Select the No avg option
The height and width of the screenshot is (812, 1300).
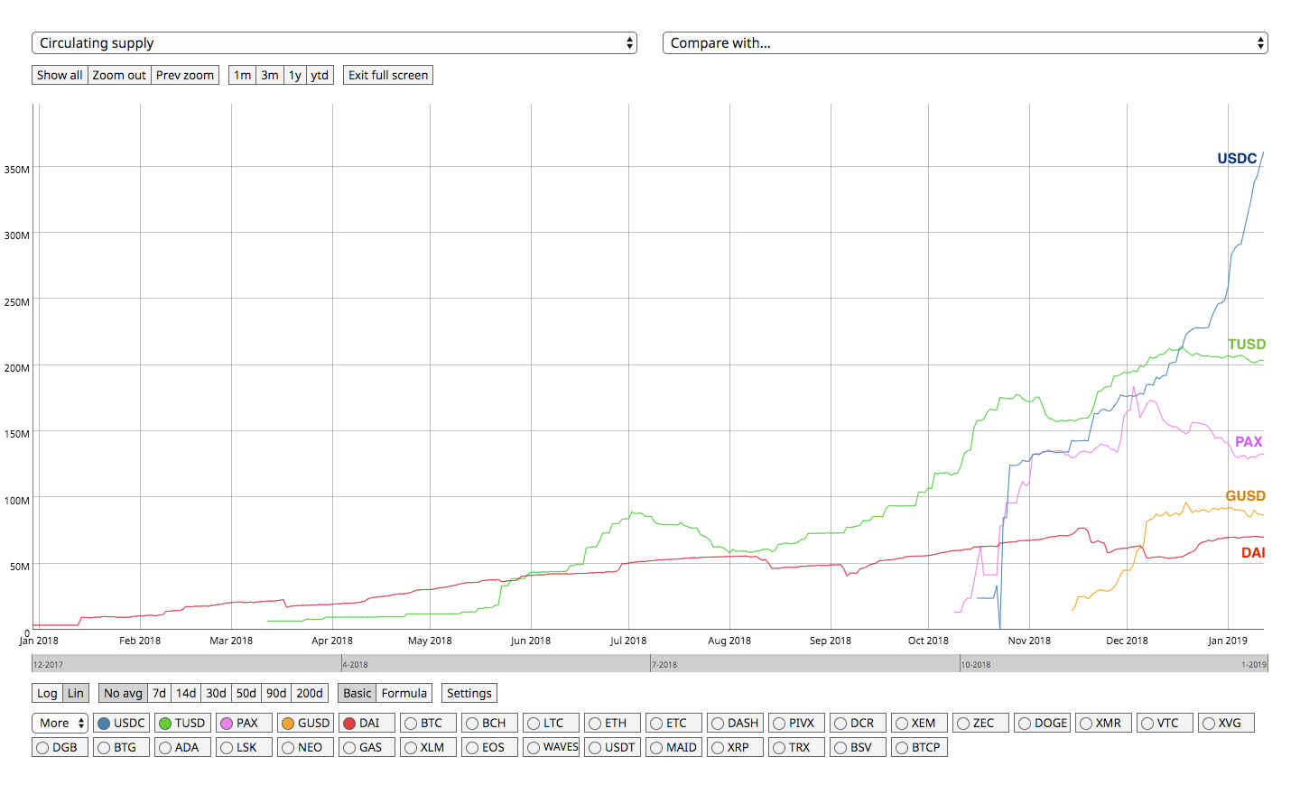tap(123, 693)
